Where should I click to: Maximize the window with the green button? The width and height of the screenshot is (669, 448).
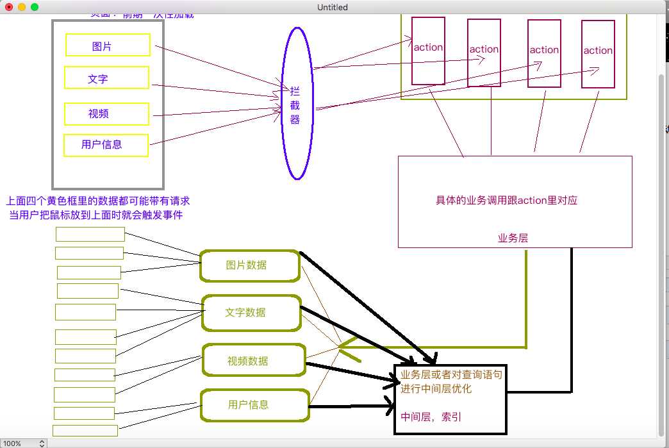pyautogui.click(x=35, y=7)
